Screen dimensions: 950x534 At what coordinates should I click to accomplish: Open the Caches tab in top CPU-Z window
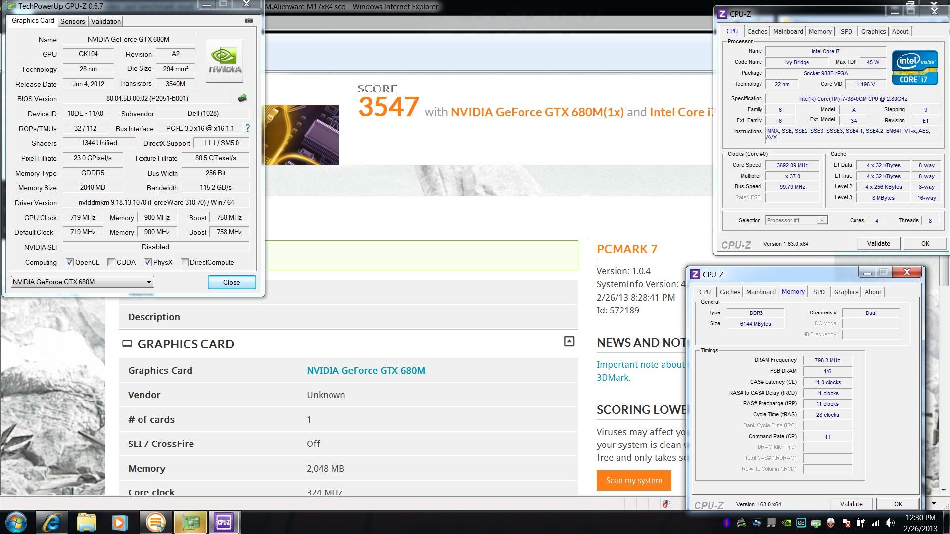tap(757, 31)
